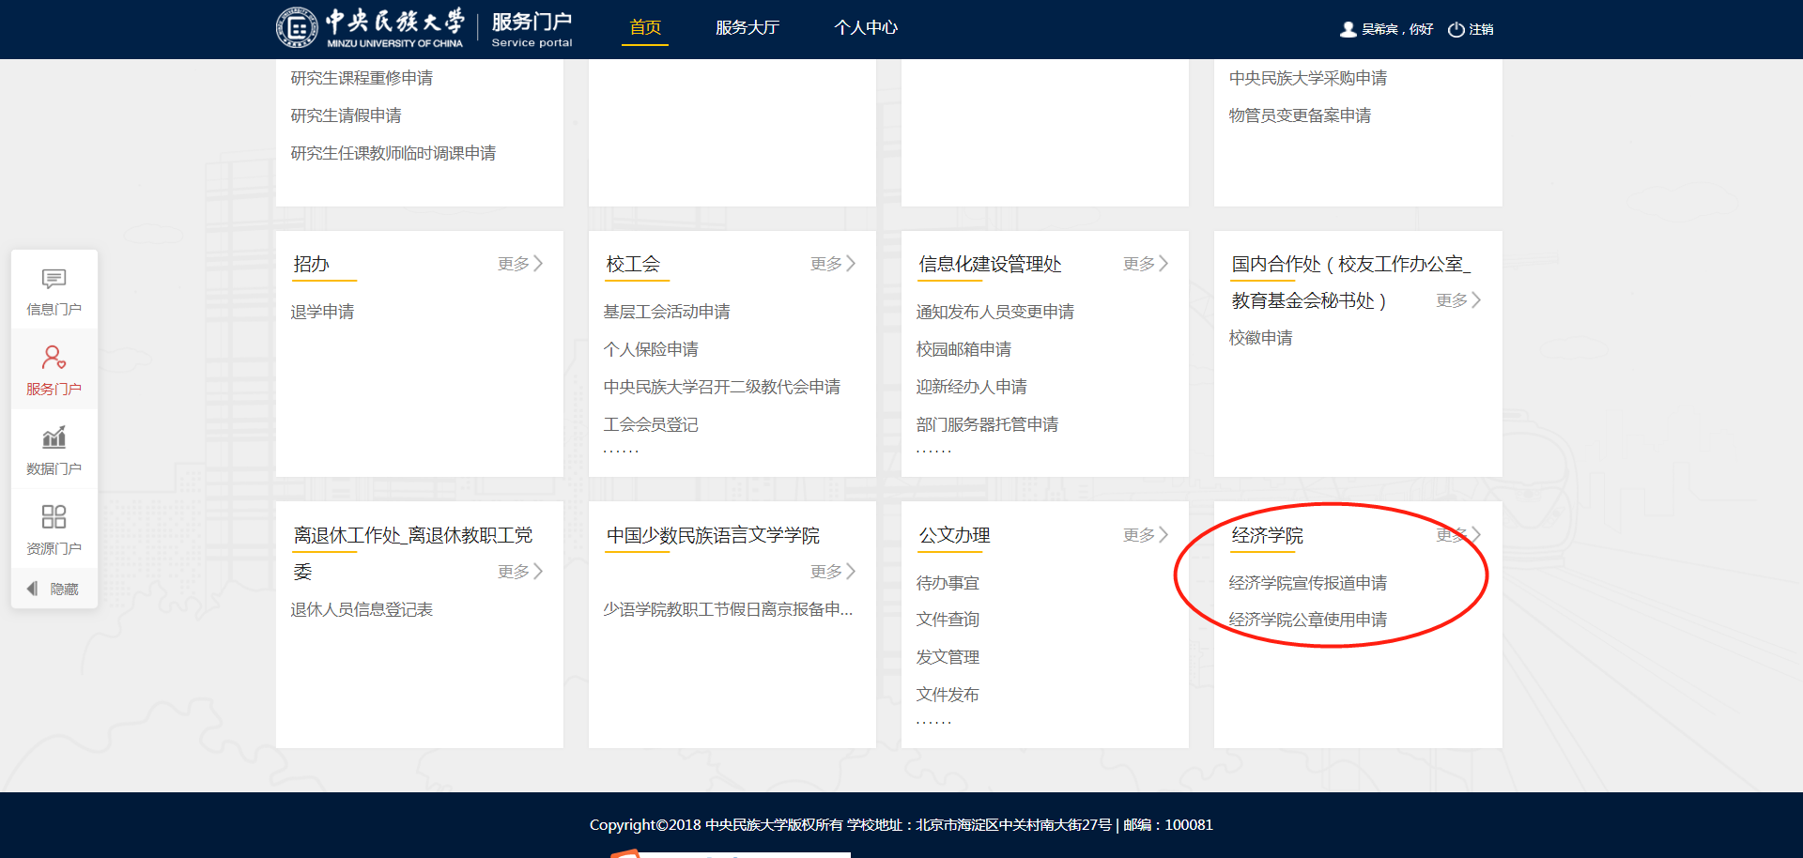Viewport: 1803px width, 858px height.
Task: Switch to the 服务大厅 tab
Action: [x=747, y=28]
